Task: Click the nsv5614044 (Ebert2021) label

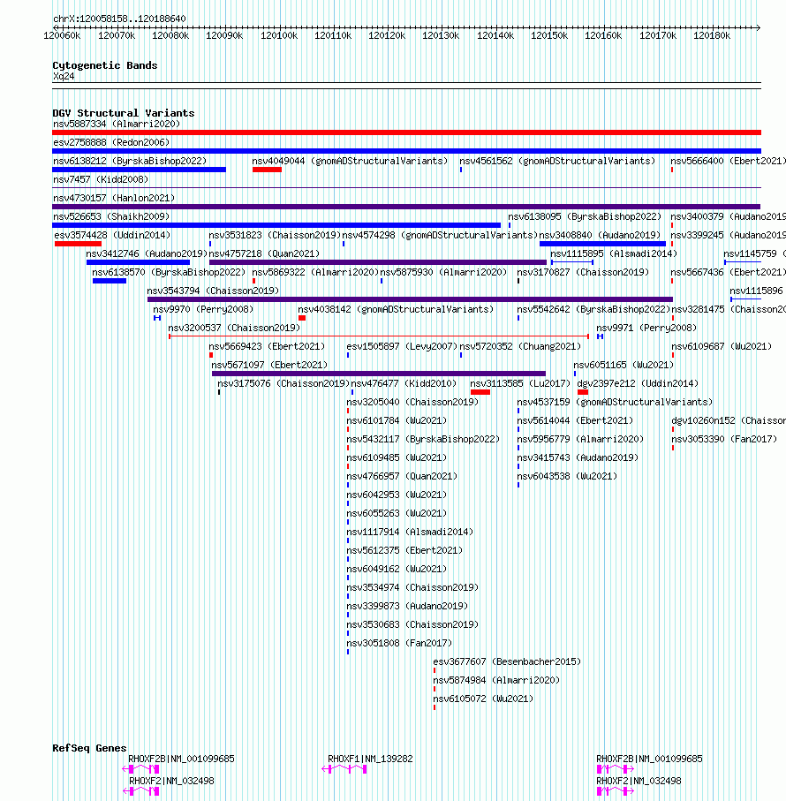Action: click(x=575, y=421)
